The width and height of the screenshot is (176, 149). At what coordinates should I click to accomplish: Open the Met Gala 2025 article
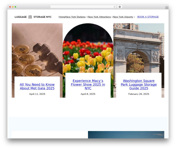click(x=37, y=86)
